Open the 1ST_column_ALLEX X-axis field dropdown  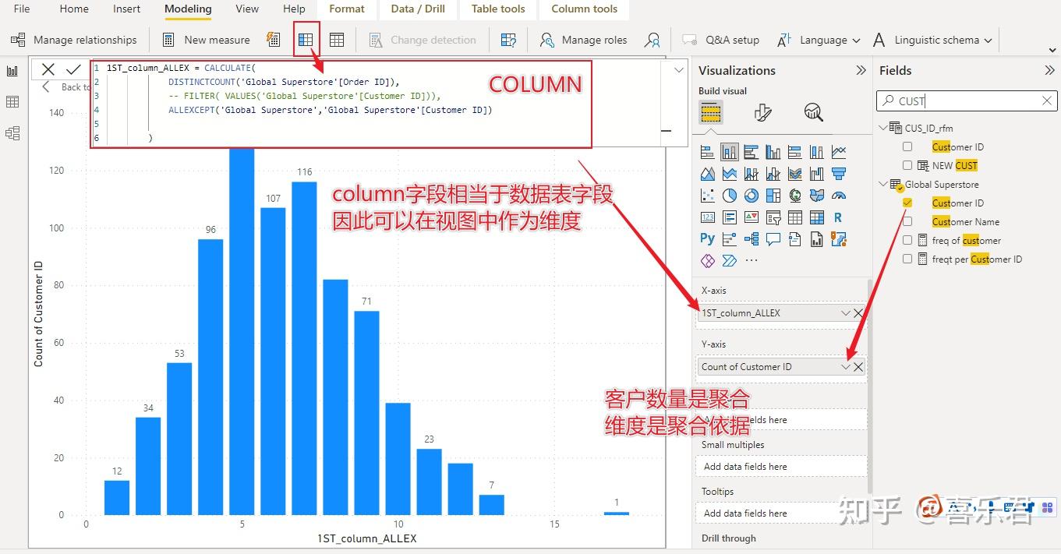point(846,313)
